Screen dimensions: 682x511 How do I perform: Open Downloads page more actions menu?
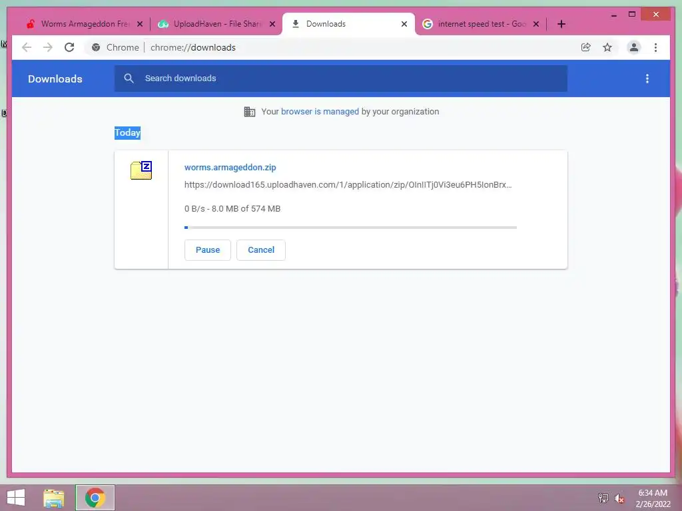coord(647,79)
